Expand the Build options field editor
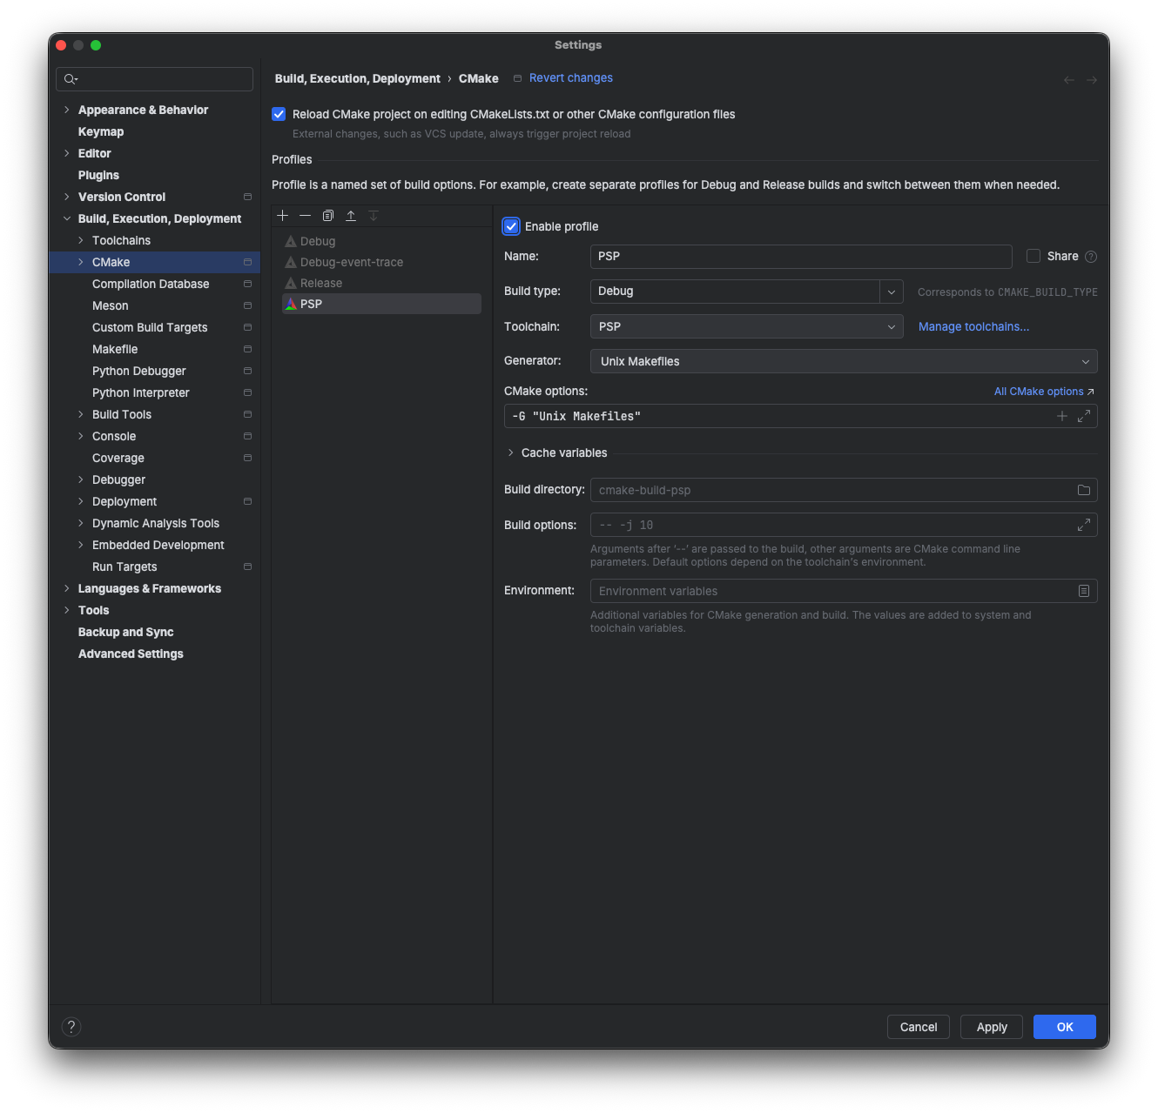 coord(1083,525)
